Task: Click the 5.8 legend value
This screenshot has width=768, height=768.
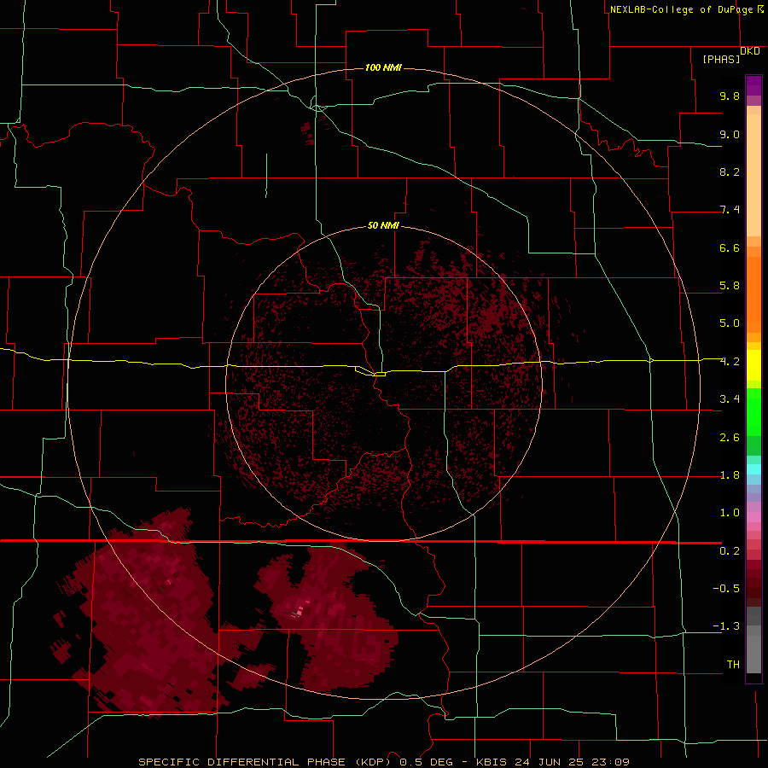Action: [x=730, y=286]
